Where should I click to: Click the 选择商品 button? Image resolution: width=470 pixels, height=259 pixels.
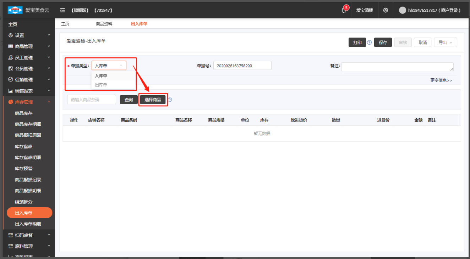[x=153, y=100]
